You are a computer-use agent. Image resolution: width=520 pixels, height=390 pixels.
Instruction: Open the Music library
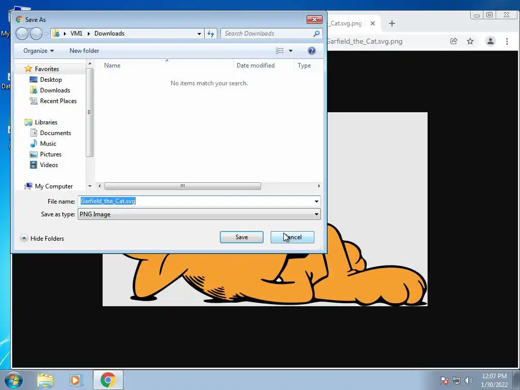click(48, 144)
